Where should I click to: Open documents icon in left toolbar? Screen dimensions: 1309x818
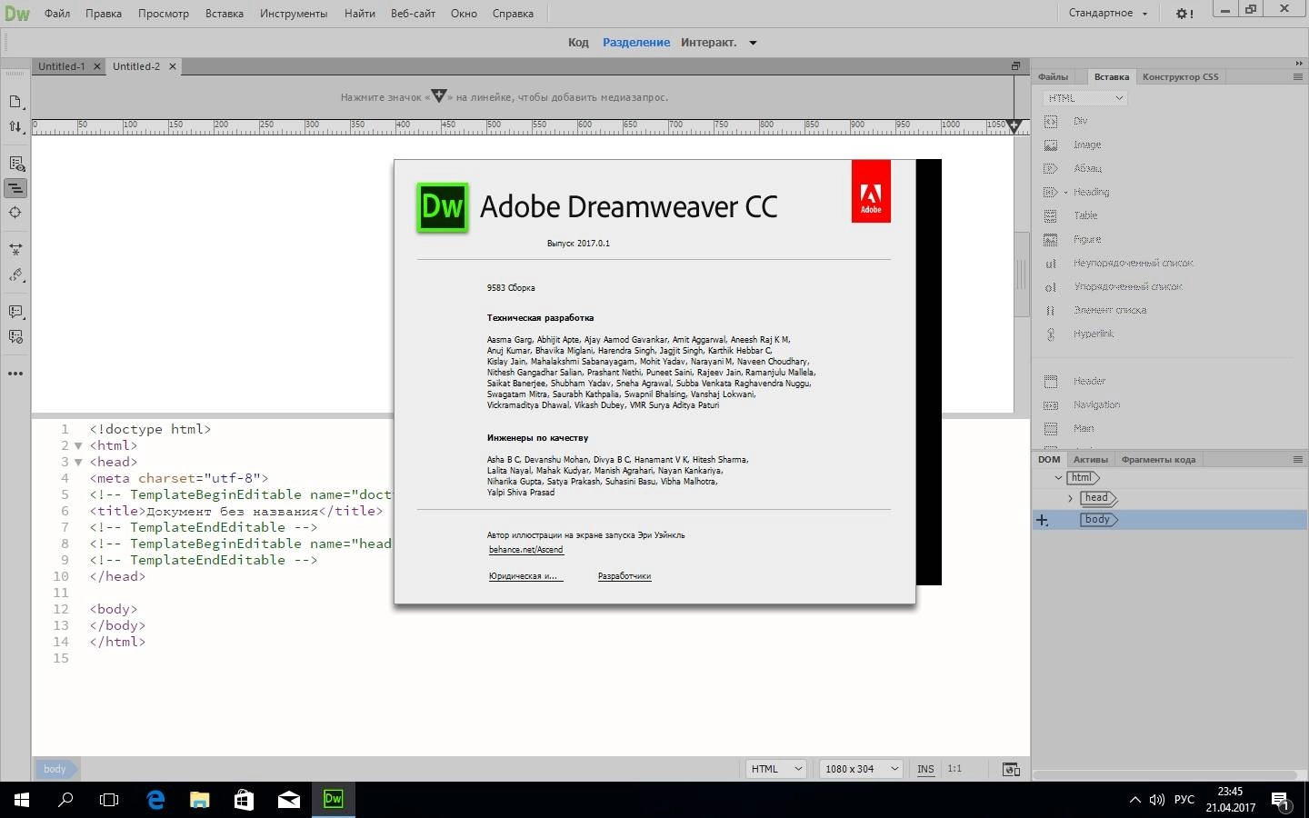coord(15,102)
